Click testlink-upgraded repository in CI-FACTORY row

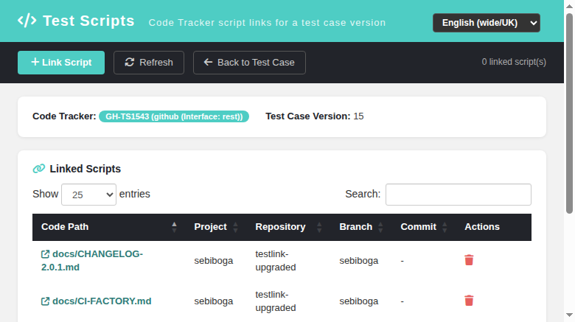(x=276, y=301)
